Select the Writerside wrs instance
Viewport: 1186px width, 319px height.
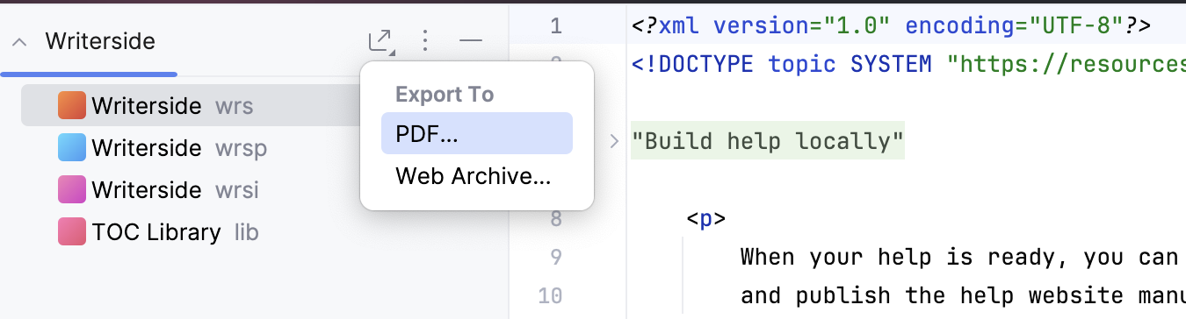coord(190,106)
